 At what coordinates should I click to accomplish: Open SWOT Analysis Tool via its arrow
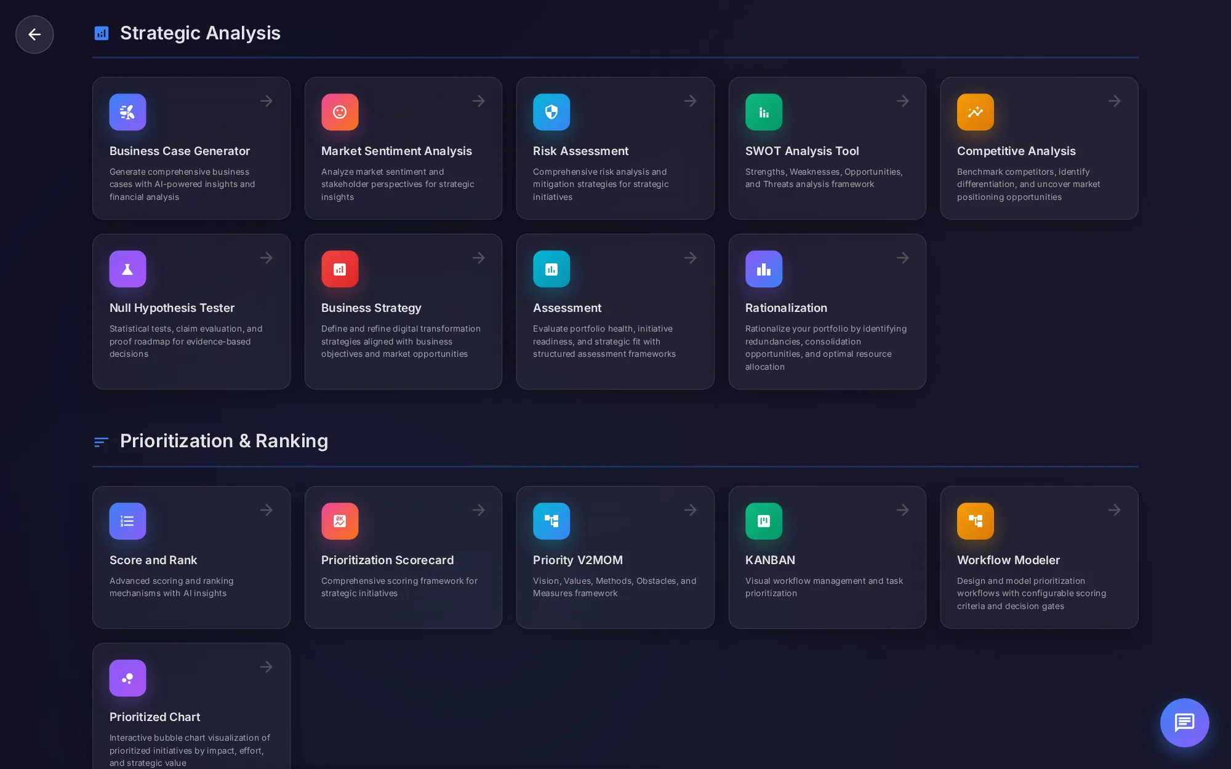click(x=903, y=101)
